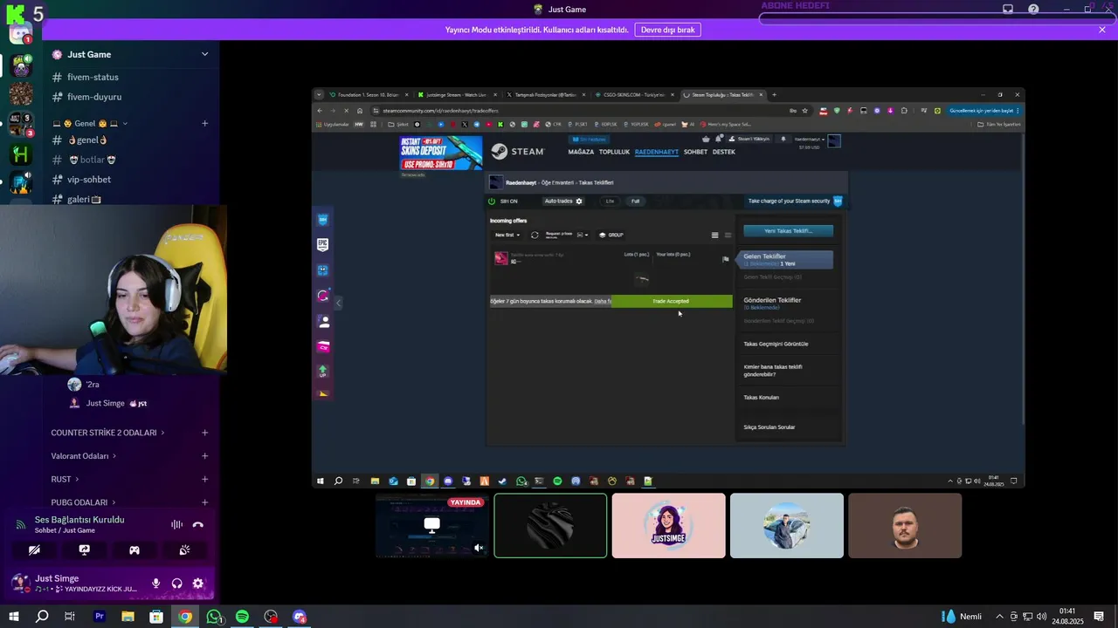This screenshot has height=628, width=1118.
Task: Add channel to COUNTER STRİKE 2 ODALARI
Action: point(204,433)
